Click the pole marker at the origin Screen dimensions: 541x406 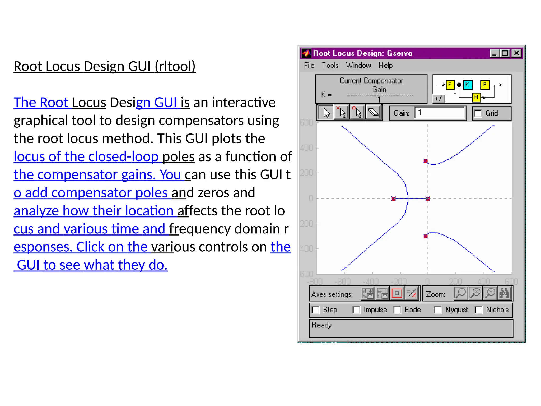point(428,199)
